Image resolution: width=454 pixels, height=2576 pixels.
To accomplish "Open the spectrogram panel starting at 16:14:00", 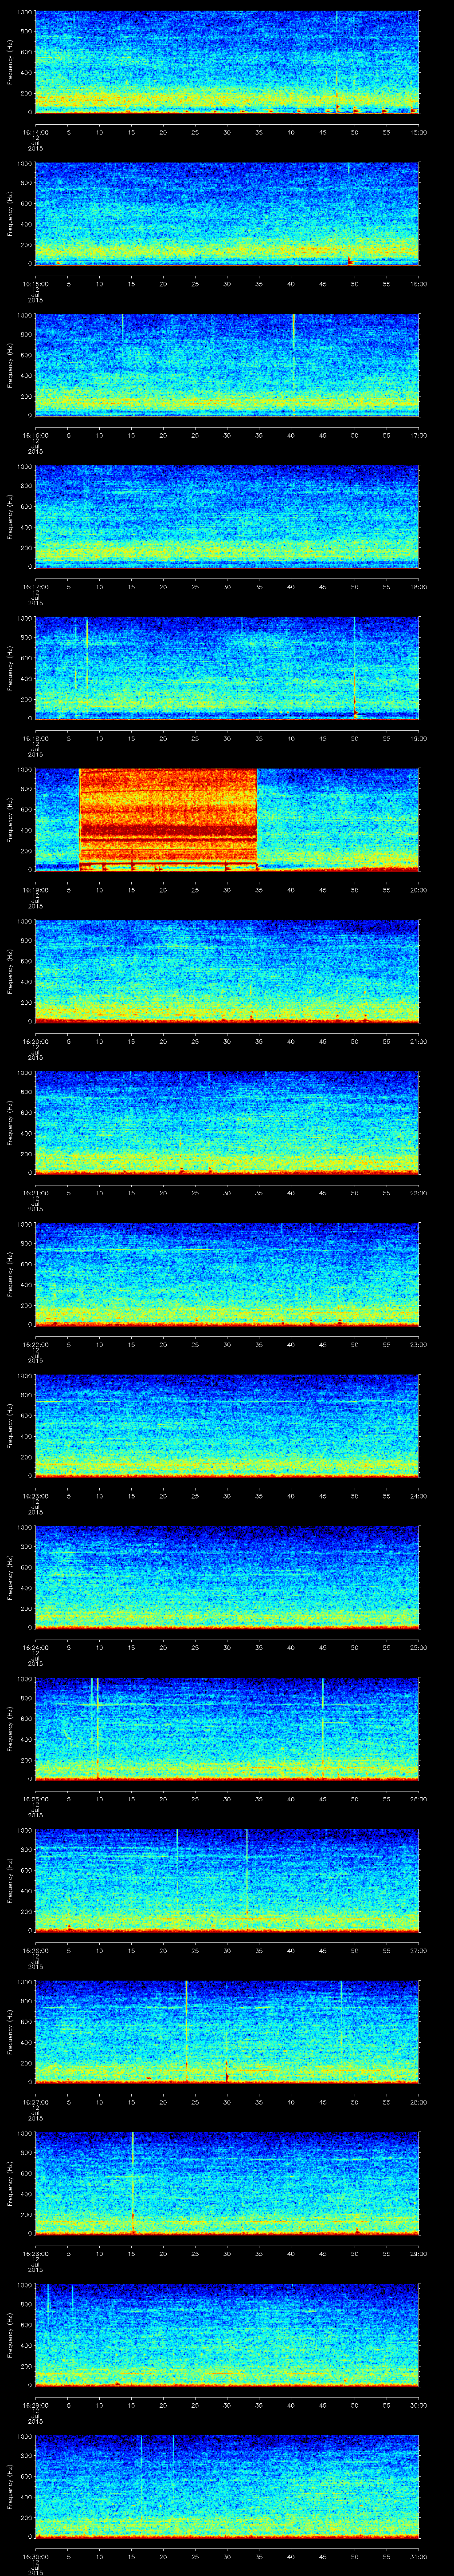I will click(x=227, y=62).
